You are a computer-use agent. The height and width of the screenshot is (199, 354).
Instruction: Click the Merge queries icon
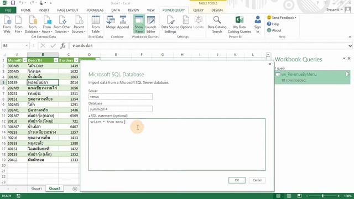pyautogui.click(x=111, y=22)
